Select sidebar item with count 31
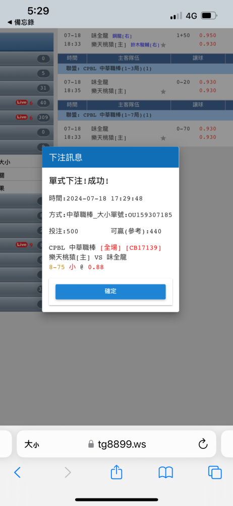Image resolution: width=233 pixels, height=506 pixels. click(26, 88)
